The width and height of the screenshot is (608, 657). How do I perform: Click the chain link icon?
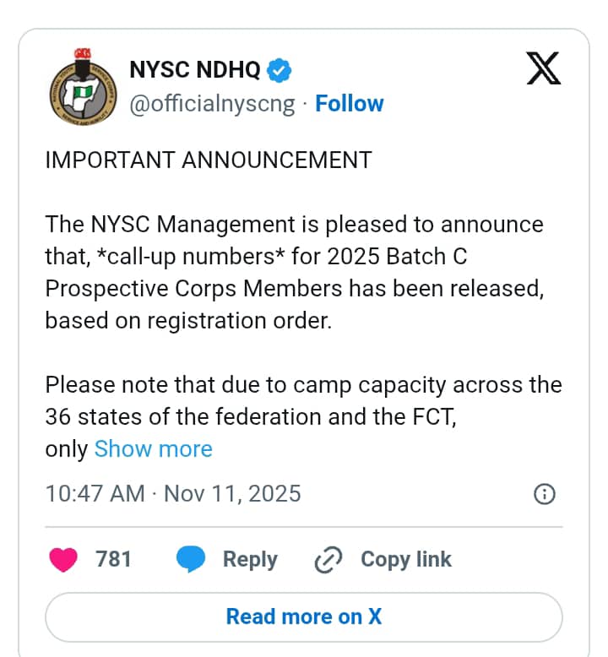pyautogui.click(x=326, y=560)
